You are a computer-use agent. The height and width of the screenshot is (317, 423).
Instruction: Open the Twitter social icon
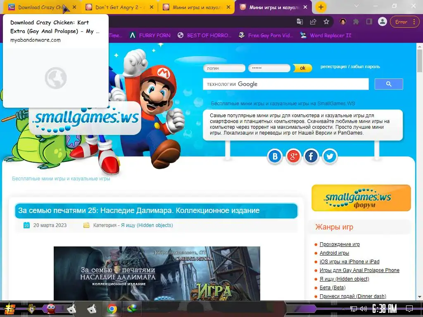(x=330, y=156)
